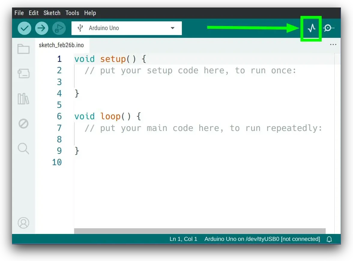This screenshot has height=261, width=353.
Task: Open the Debug panel in sidebar
Action: coord(23,123)
